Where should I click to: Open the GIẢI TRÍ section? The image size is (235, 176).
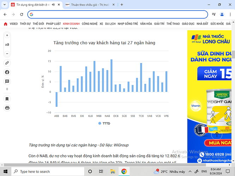159,24
